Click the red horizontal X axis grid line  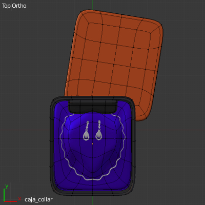pyautogui.click(x=26, y=130)
